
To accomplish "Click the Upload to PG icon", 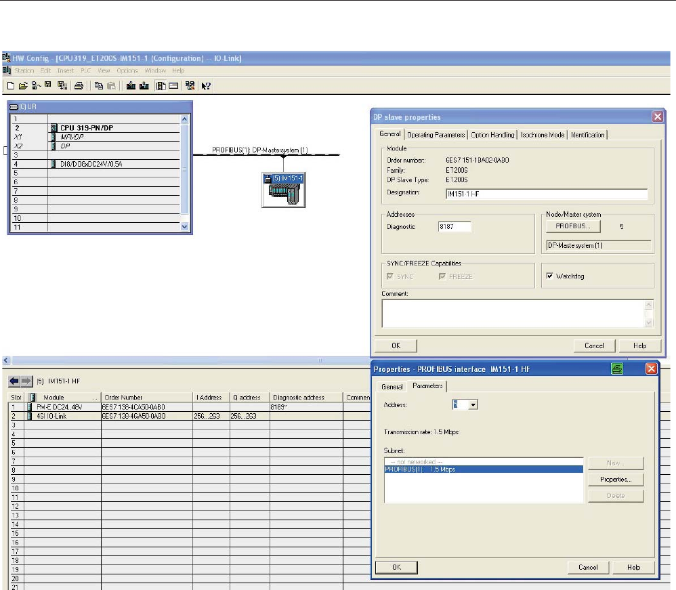I will [x=144, y=86].
